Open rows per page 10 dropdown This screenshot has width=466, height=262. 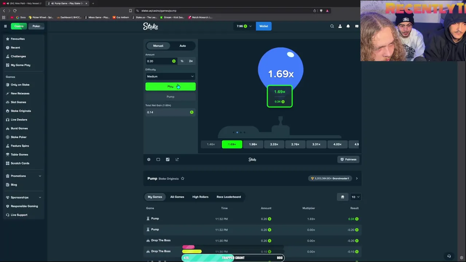tap(355, 197)
